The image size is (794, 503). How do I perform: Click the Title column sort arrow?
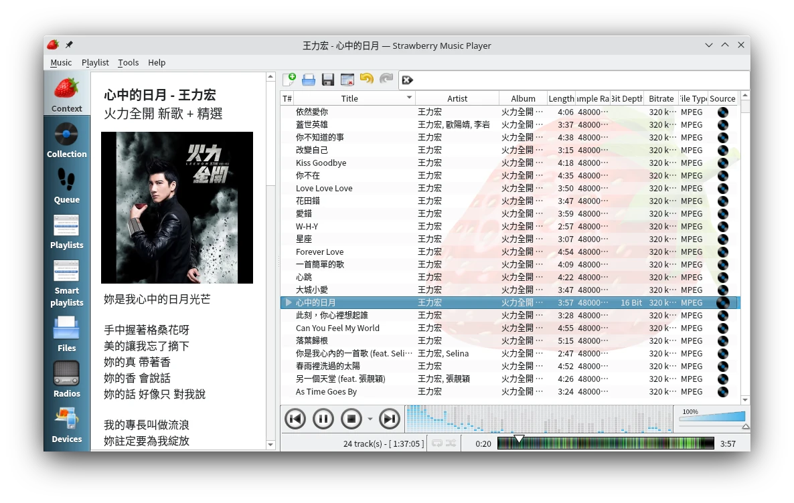[409, 98]
